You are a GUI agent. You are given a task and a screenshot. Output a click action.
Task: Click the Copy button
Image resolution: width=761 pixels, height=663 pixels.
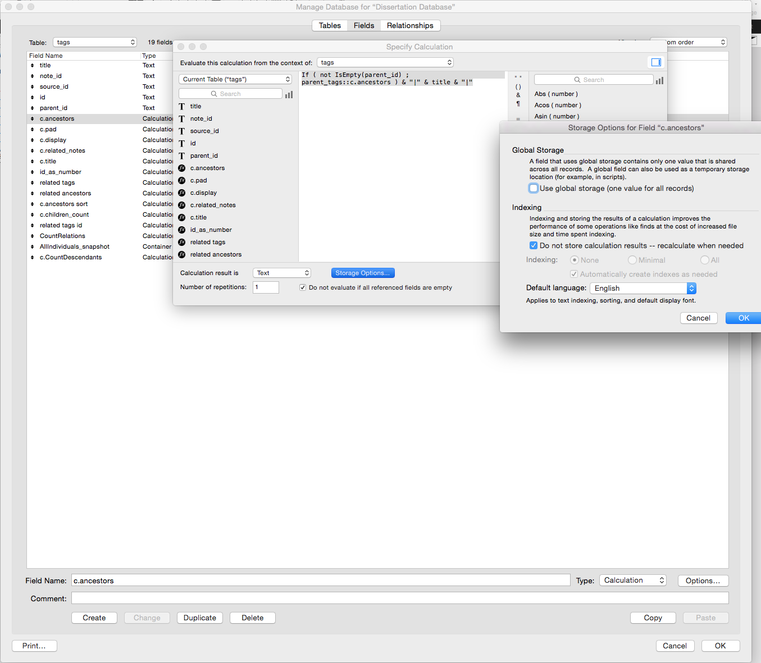pyautogui.click(x=653, y=618)
